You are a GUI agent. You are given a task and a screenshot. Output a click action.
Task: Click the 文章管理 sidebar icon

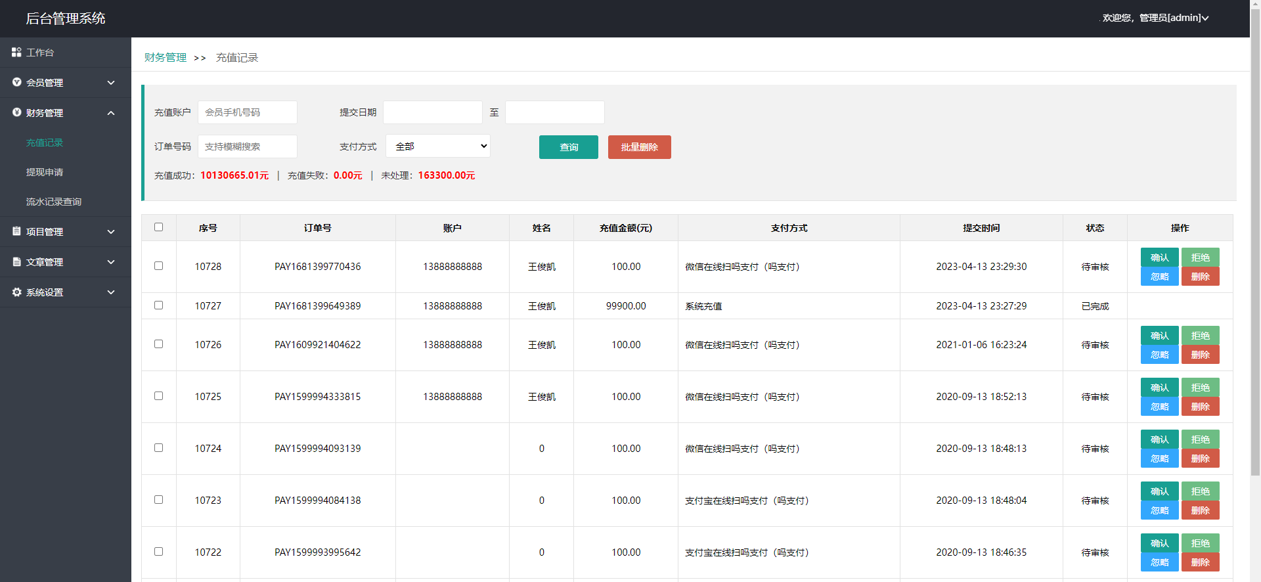coord(16,261)
